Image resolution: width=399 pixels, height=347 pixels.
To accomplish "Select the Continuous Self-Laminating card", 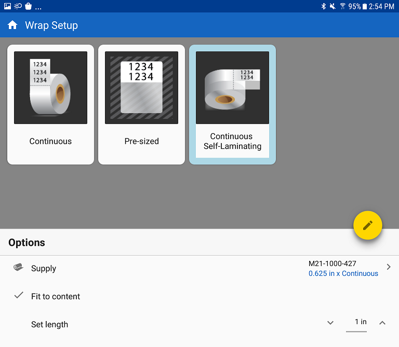I will [232, 105].
